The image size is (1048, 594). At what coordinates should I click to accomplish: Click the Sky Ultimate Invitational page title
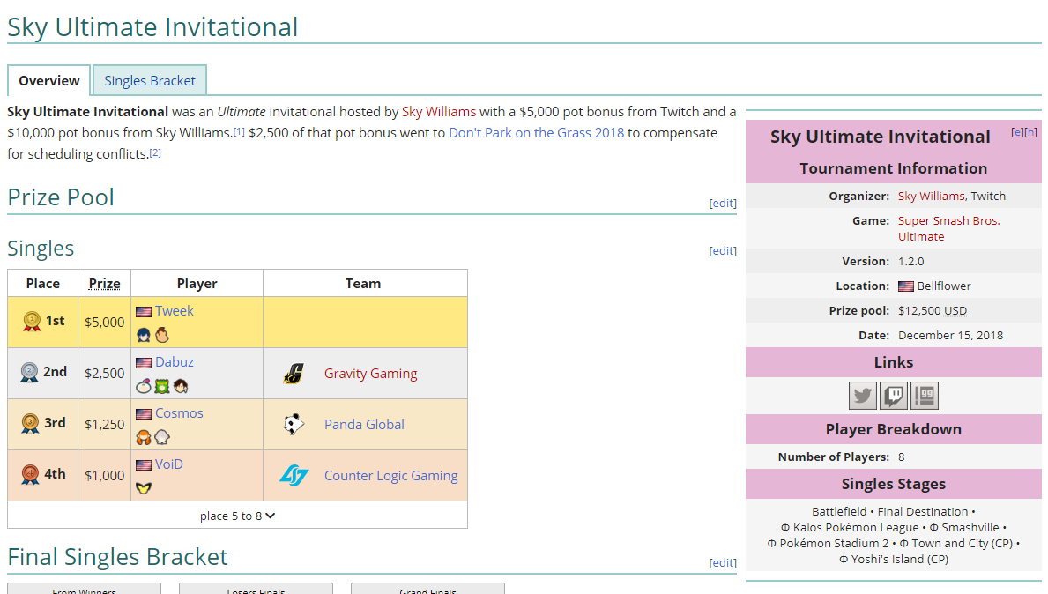pos(152,27)
